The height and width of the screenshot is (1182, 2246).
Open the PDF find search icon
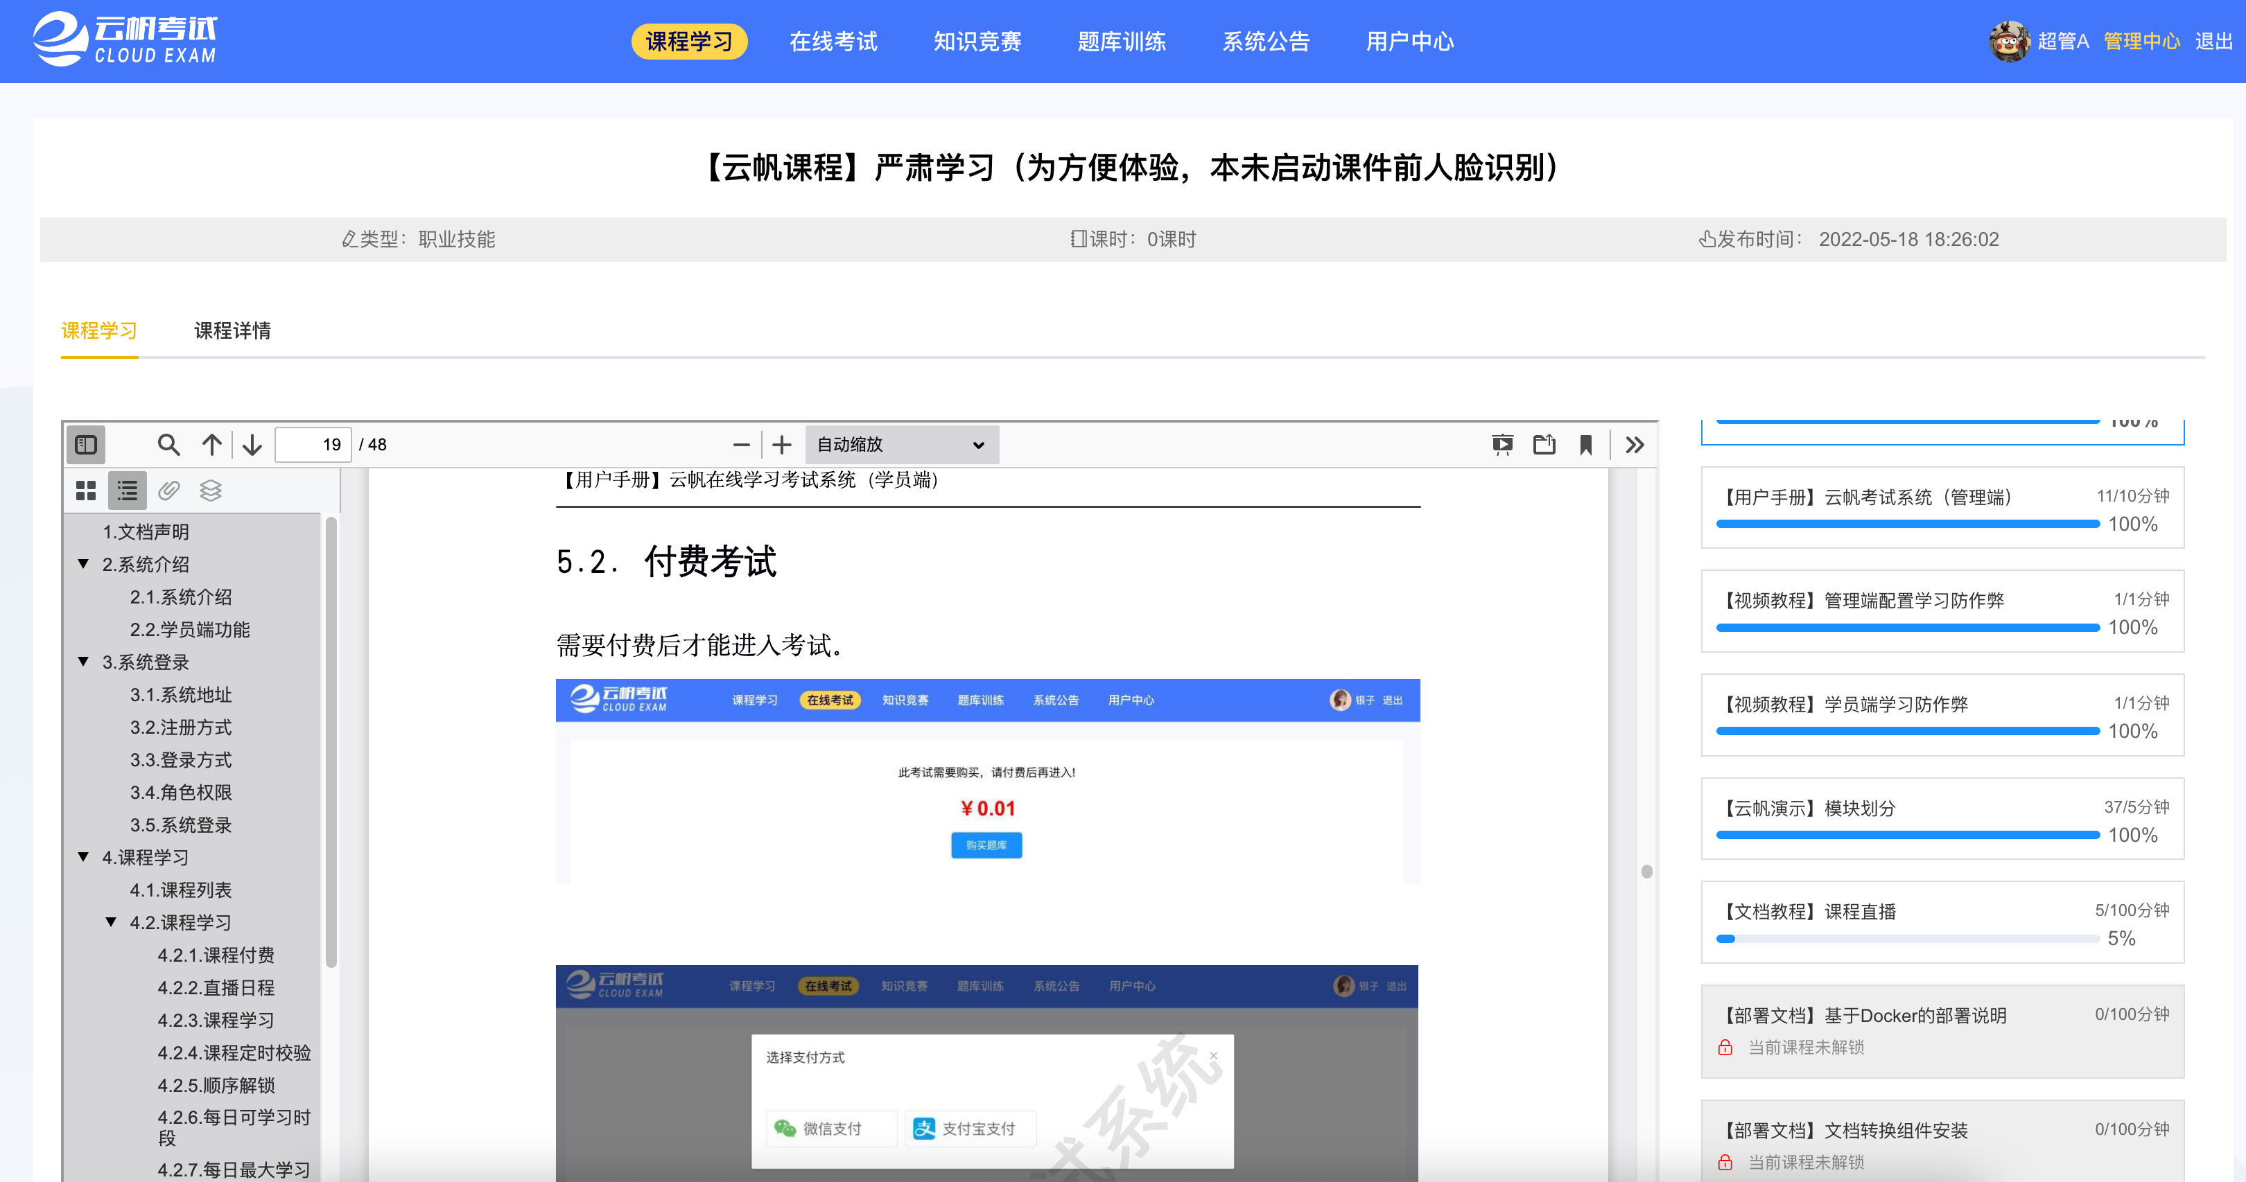[168, 445]
